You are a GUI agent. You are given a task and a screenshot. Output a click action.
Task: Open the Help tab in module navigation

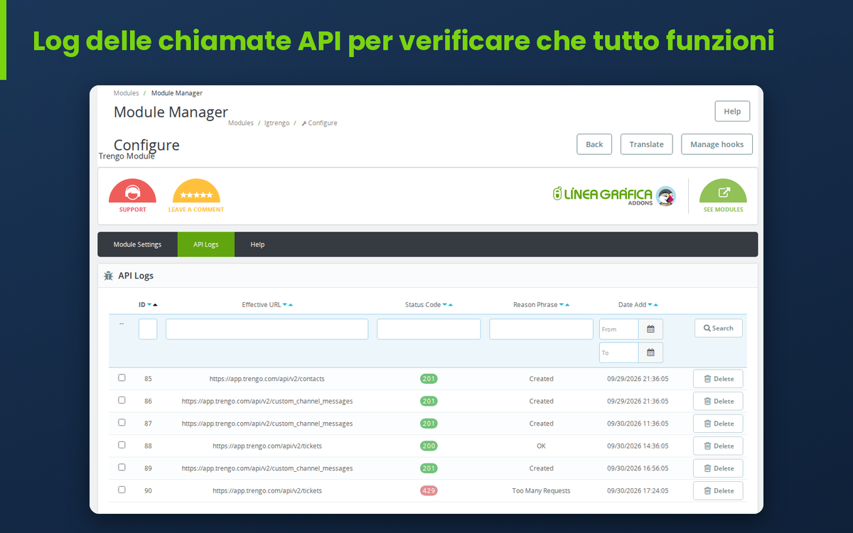257,244
